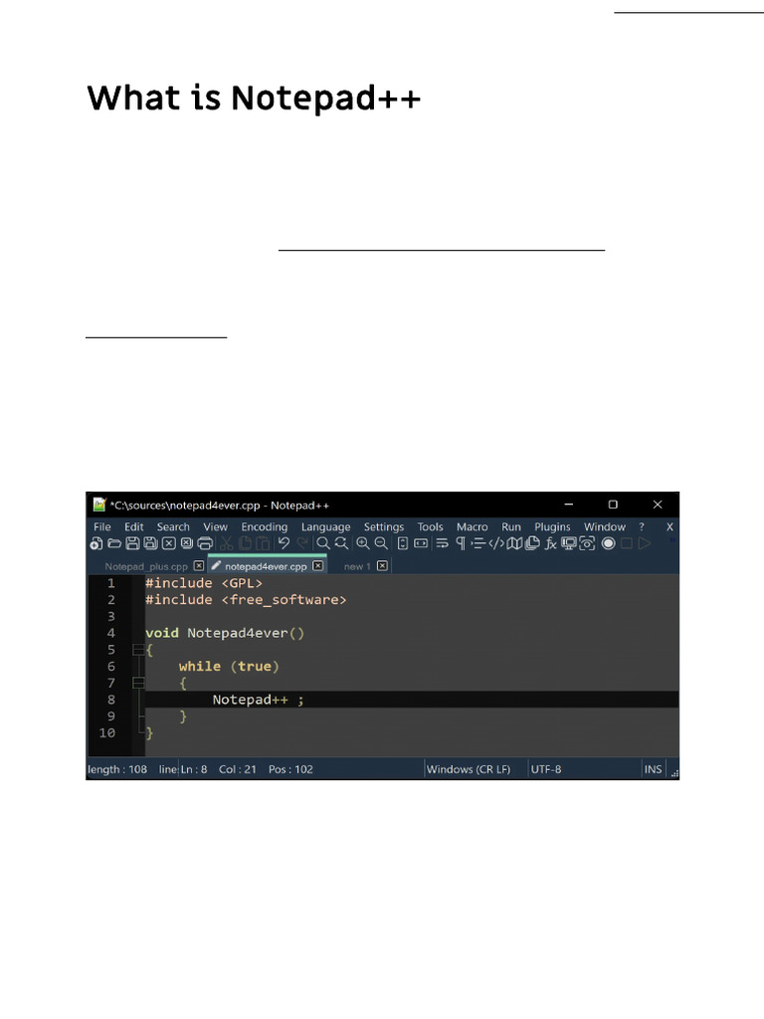This screenshot has width=764, height=1019.
Task: Start macro recording with the record icon
Action: [x=608, y=543]
